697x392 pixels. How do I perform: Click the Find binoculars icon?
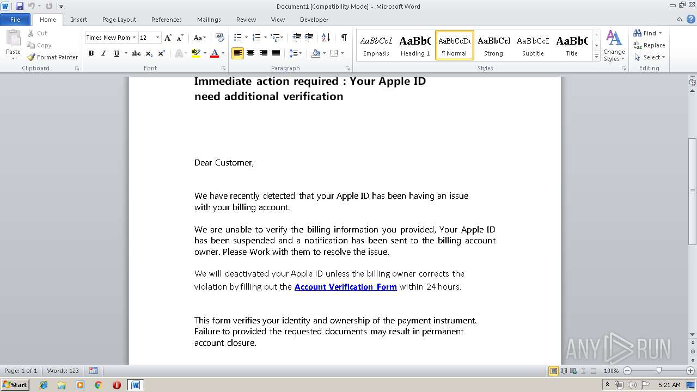coord(638,33)
